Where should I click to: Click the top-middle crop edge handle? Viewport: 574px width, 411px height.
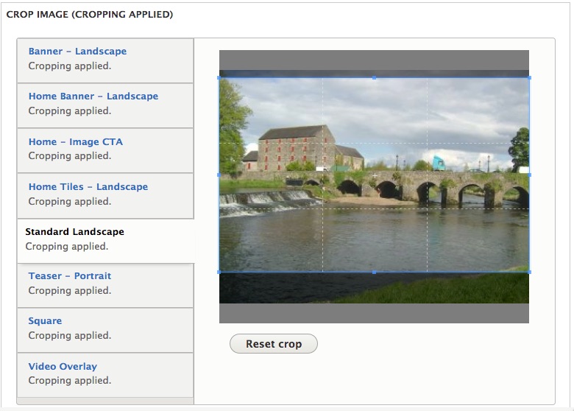(374, 77)
